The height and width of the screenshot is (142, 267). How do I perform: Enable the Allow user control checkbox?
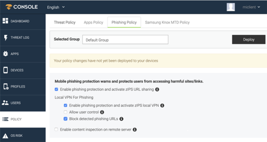click(x=65, y=112)
